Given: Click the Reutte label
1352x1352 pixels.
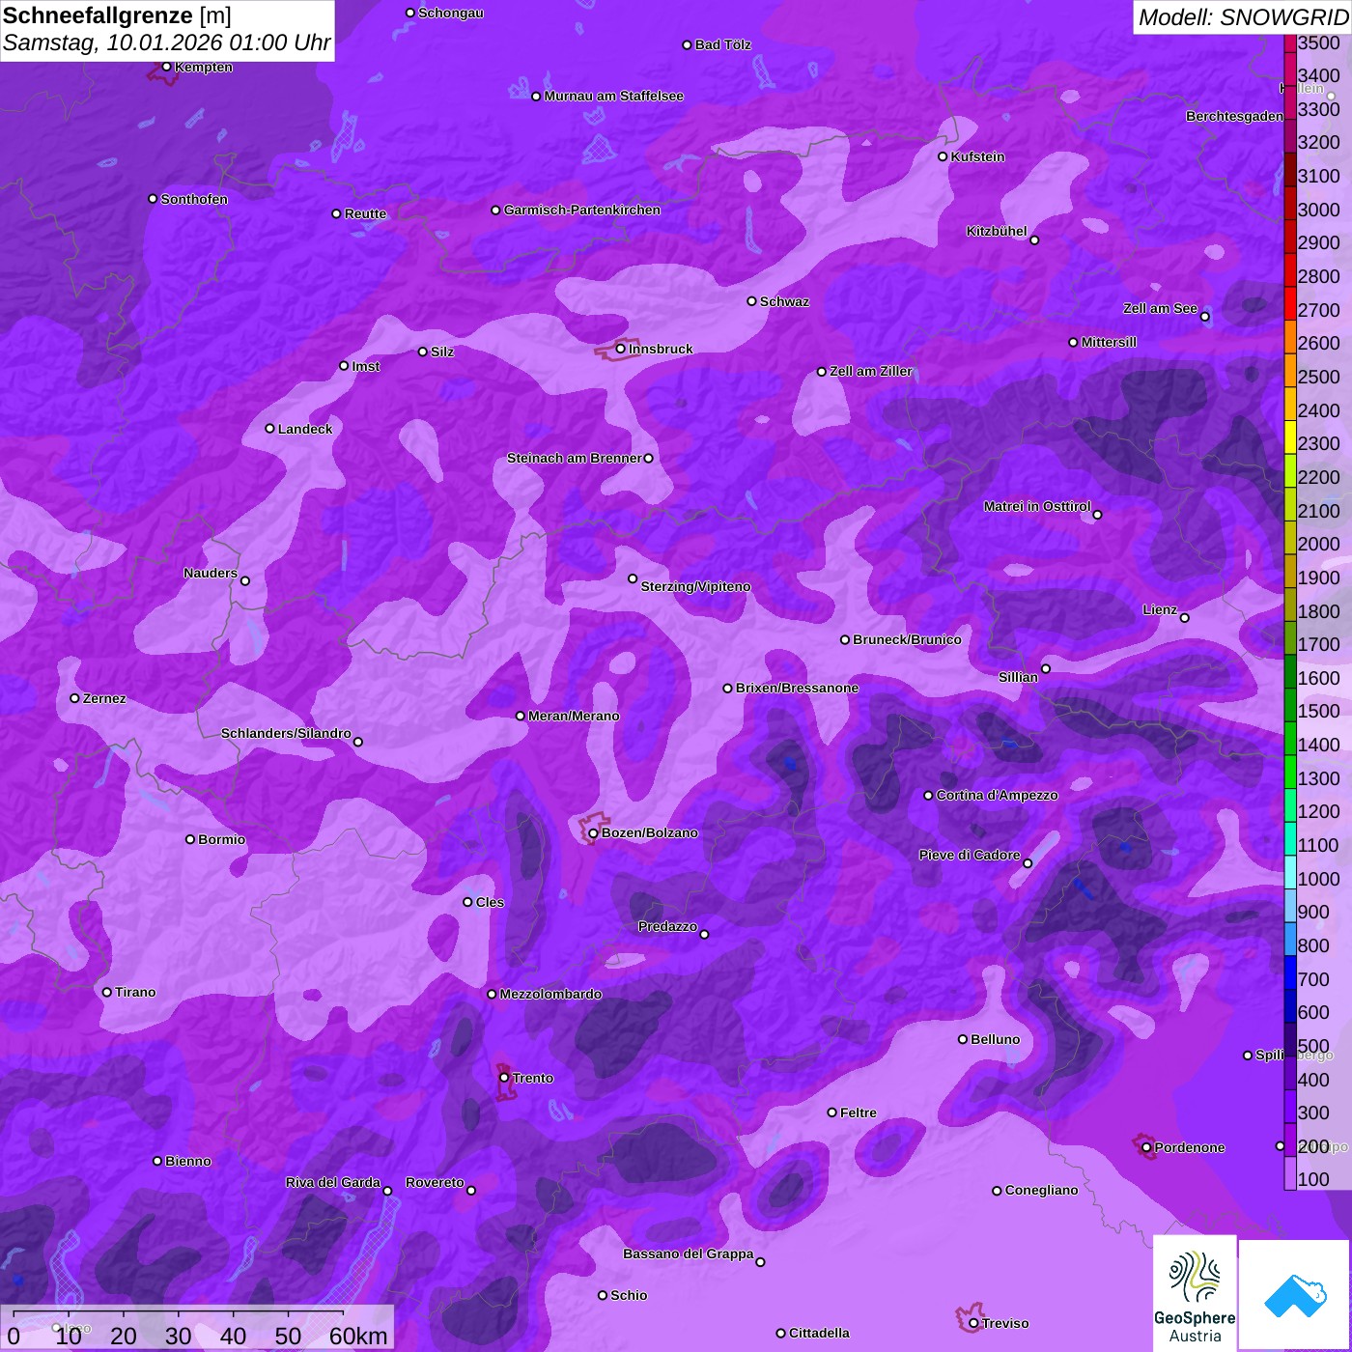Looking at the screenshot, I should (365, 213).
